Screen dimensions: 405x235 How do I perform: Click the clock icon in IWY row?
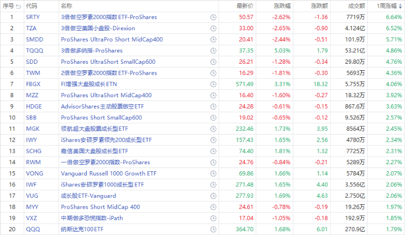(x=213, y=140)
